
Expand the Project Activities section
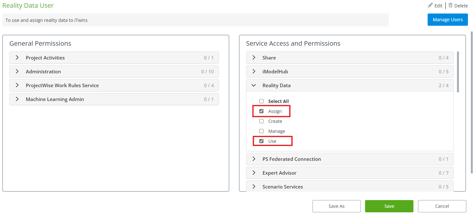tap(17, 58)
